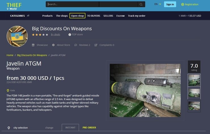Screen dimensions: 210x134
Task: Click the city selection pin icon
Action: coord(9,128)
